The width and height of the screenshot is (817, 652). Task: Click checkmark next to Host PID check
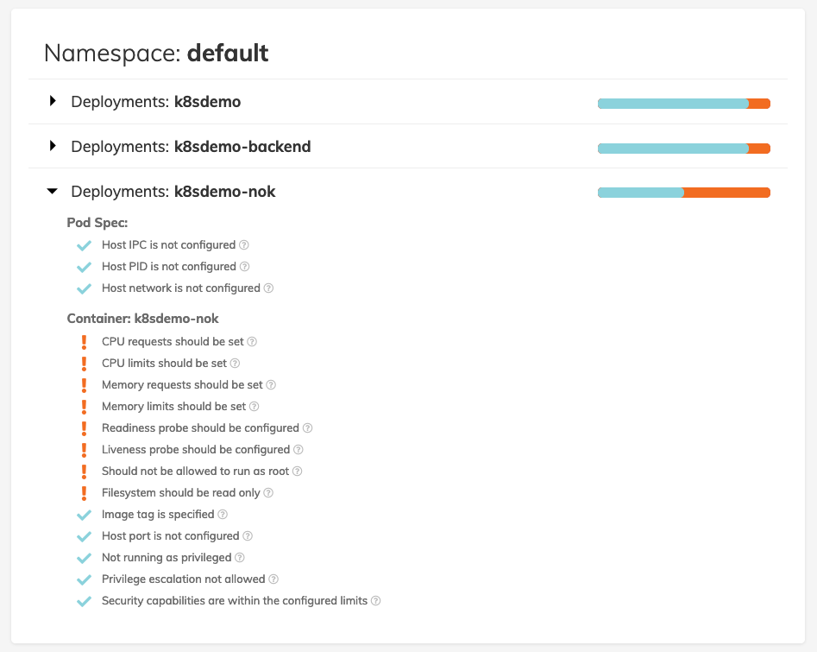tap(84, 267)
